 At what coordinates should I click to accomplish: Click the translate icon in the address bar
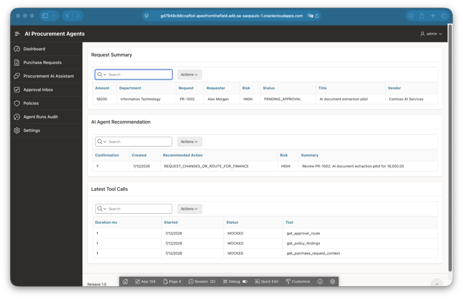(x=310, y=16)
